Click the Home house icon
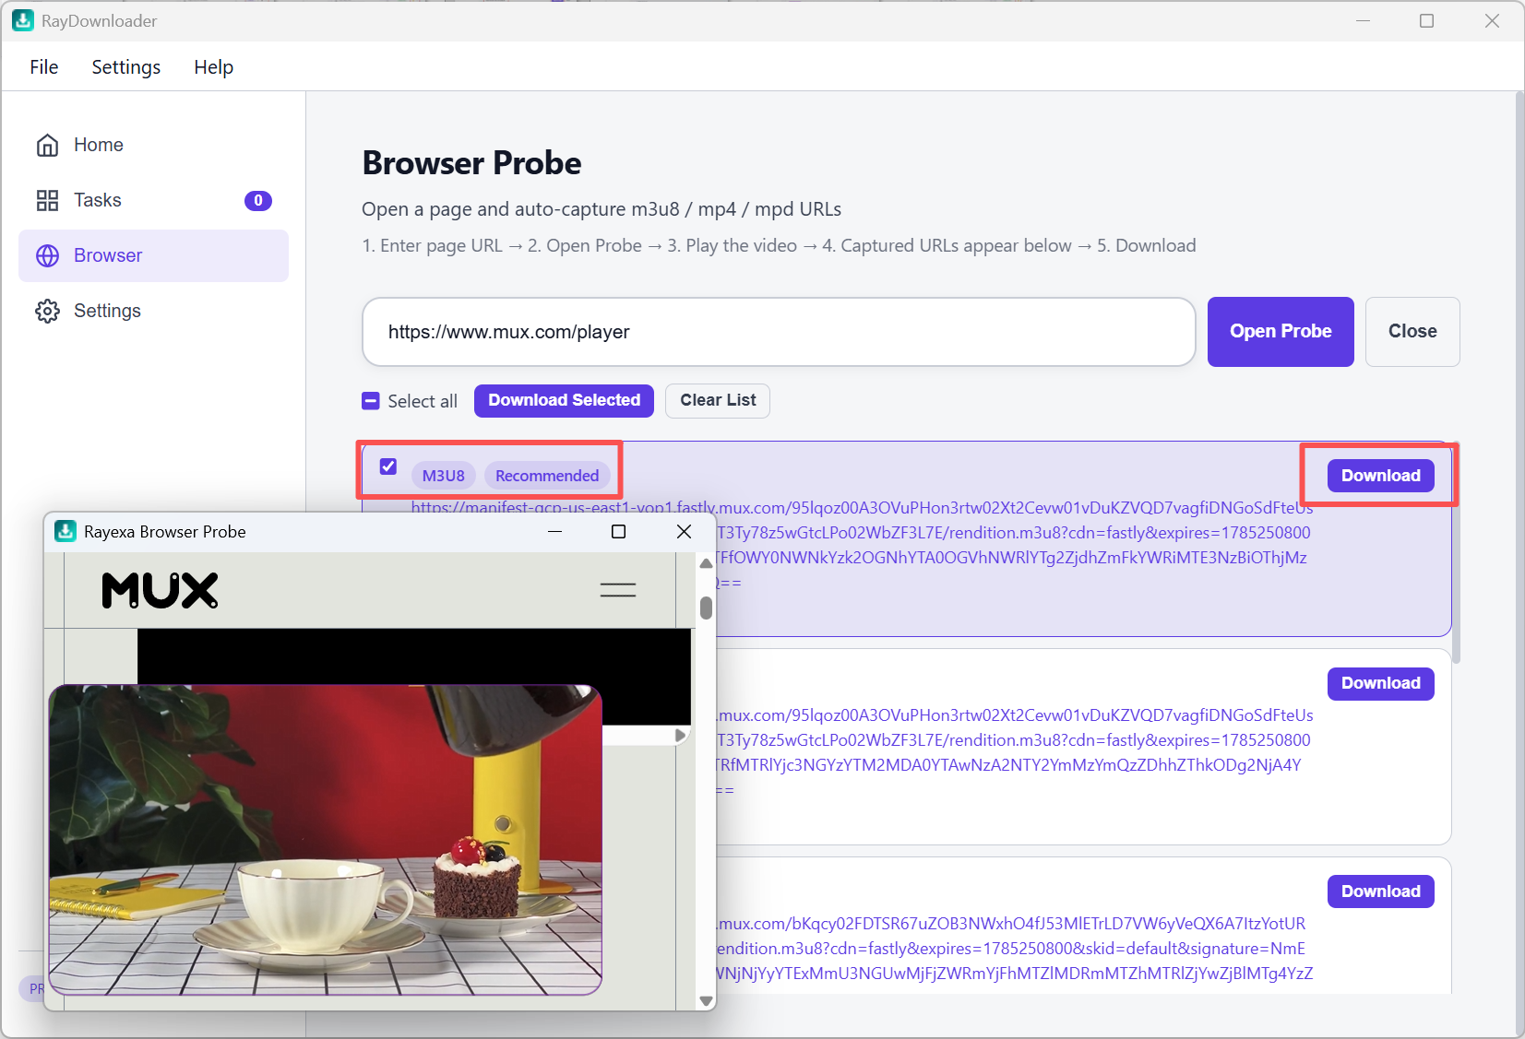The image size is (1525, 1039). [x=47, y=145]
